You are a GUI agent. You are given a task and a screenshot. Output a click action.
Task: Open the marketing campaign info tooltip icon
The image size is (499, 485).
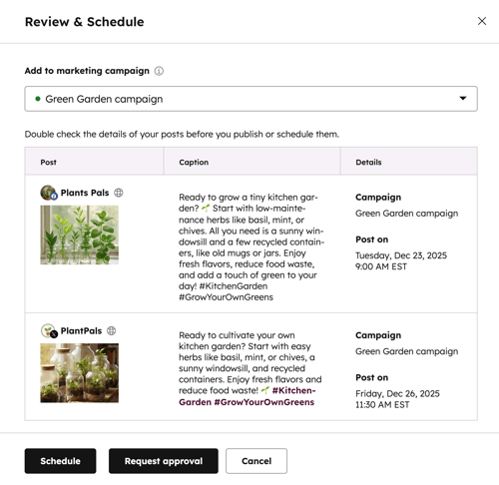click(x=159, y=71)
